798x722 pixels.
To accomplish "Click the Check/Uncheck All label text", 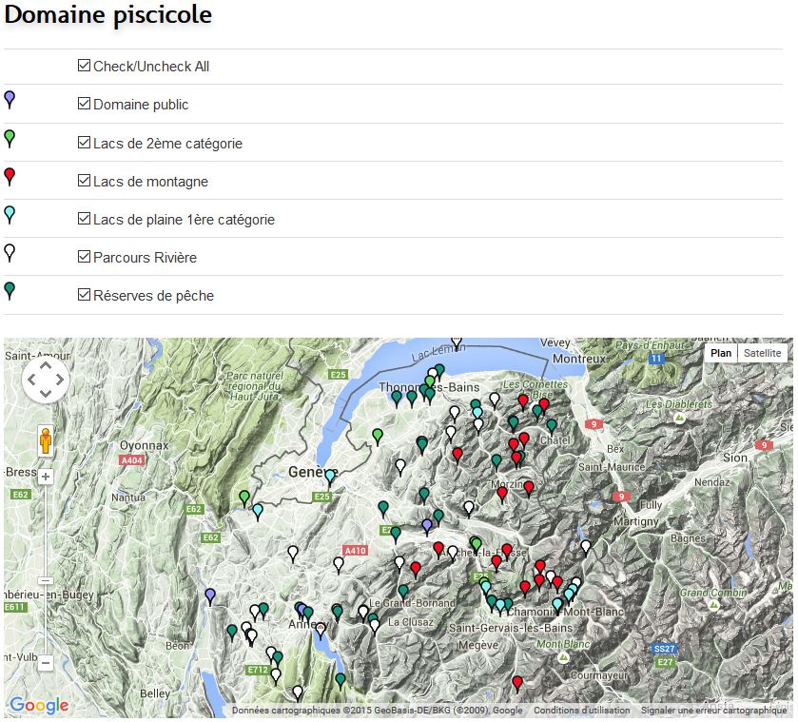I will coord(151,67).
